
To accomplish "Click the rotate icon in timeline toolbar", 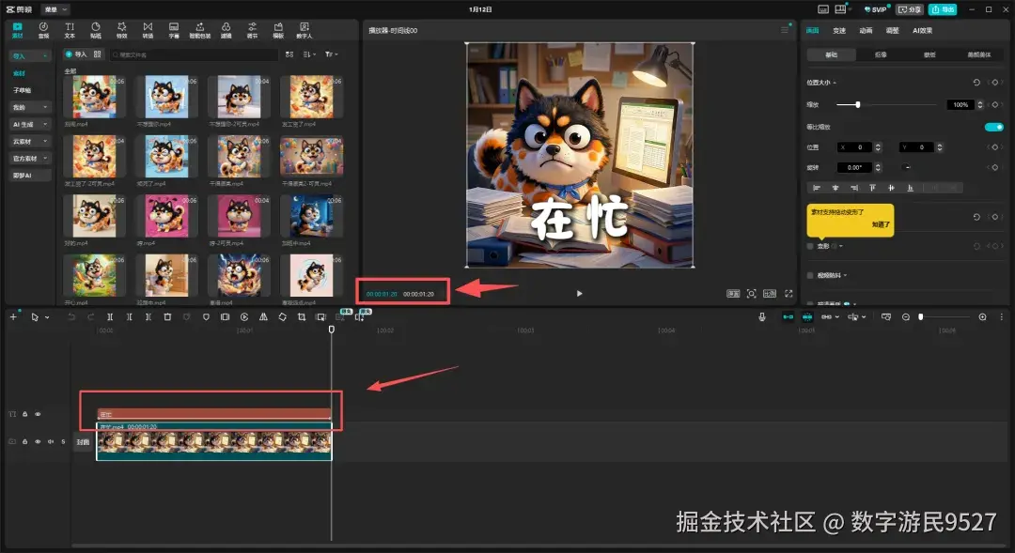I will pos(282,317).
